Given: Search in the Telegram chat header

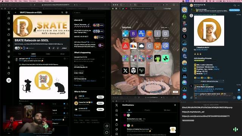Looking at the screenshot, I should [x=234, y=5].
